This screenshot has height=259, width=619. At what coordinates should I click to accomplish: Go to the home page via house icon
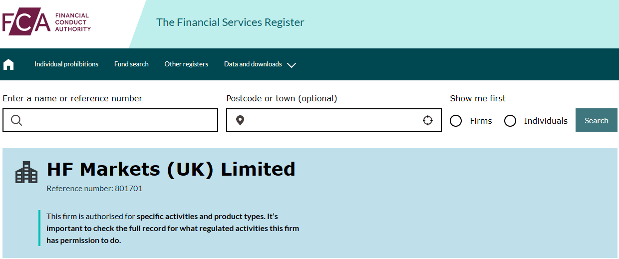pyautogui.click(x=8, y=64)
